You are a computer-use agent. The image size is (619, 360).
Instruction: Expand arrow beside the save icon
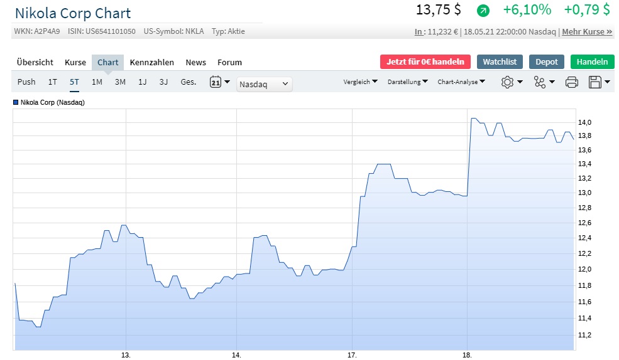click(x=607, y=82)
